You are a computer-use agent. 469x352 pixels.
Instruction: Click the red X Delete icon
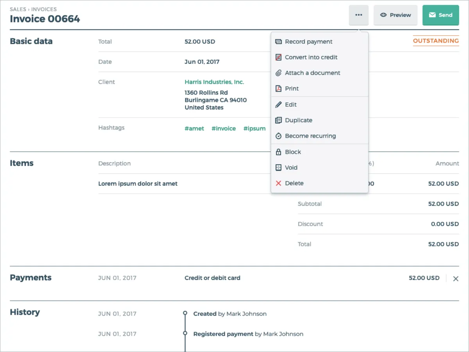pos(278,183)
